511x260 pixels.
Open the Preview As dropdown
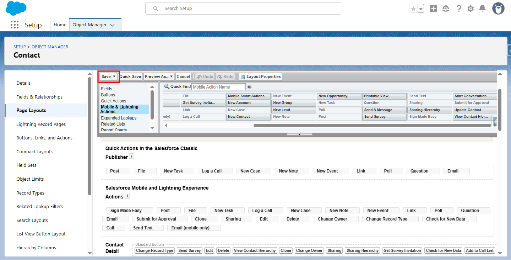pyautogui.click(x=159, y=76)
